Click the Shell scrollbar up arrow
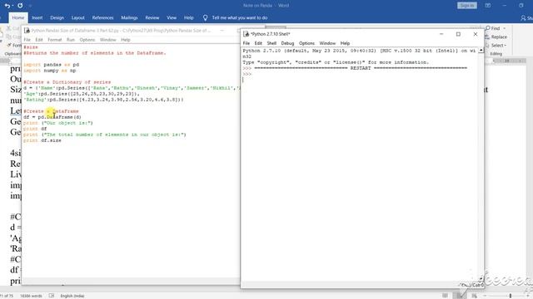This screenshot has width=533, height=299. tap(481, 51)
